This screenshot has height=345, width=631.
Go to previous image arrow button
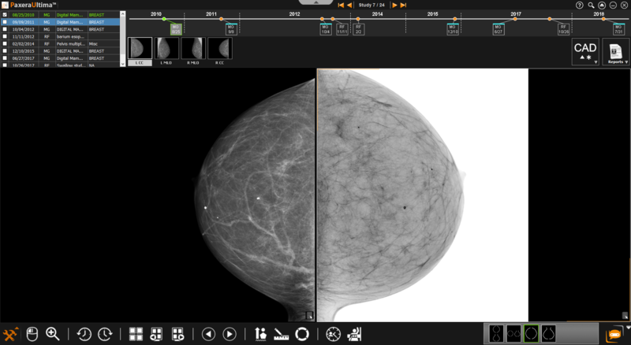click(208, 334)
